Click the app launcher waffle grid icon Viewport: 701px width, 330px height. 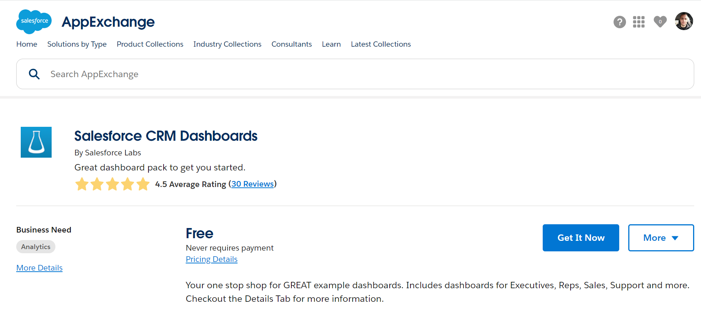[639, 22]
